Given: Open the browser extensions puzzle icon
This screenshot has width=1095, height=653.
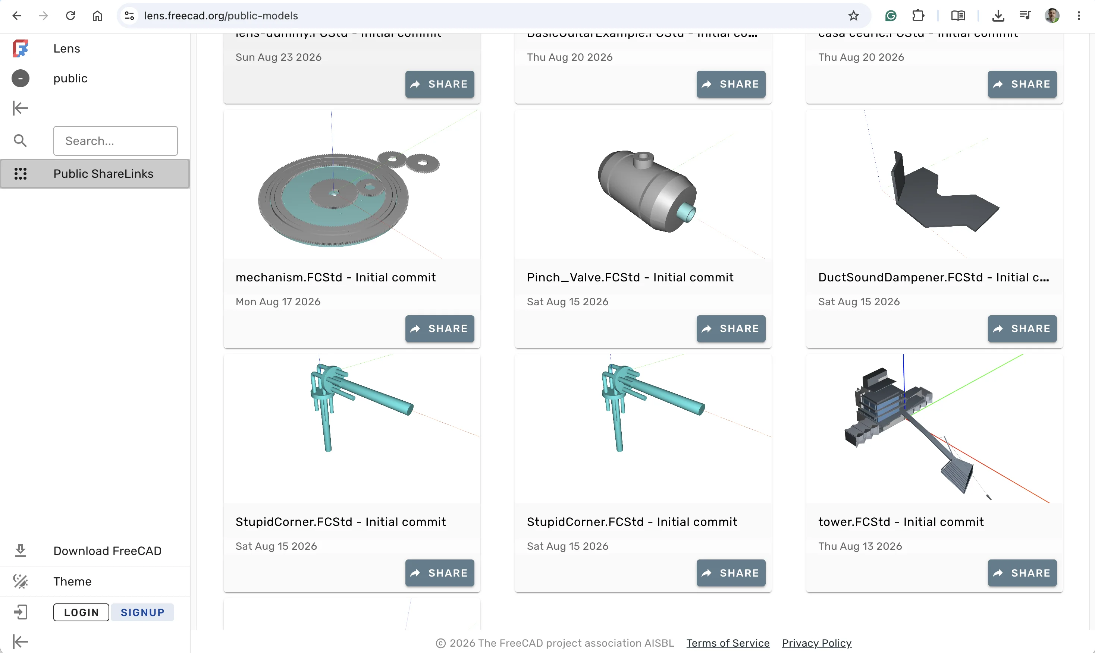Looking at the screenshot, I should [x=918, y=16].
